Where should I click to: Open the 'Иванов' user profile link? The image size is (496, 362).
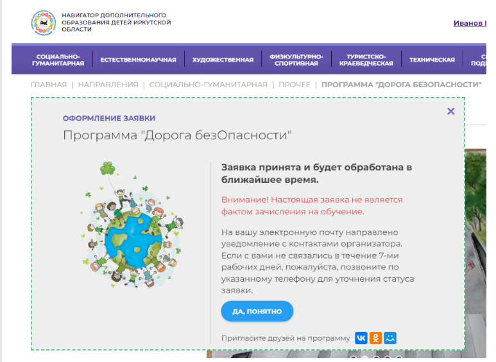[x=469, y=23]
